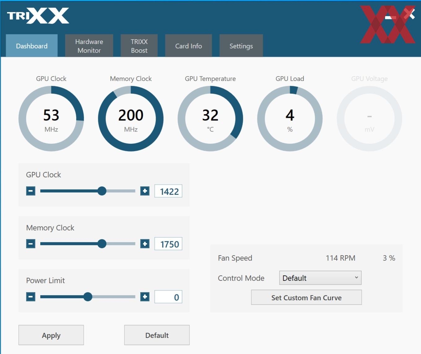Open the Control Mode dropdown
421x354 pixels.
coord(320,278)
